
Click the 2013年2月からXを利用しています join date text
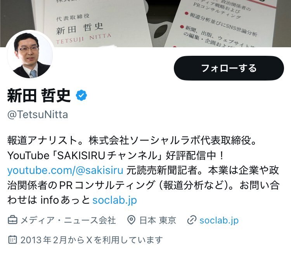click(92, 240)
